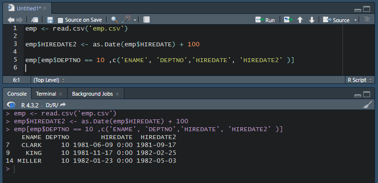
Task: Click the as.Date line in the editor
Action: point(113,44)
